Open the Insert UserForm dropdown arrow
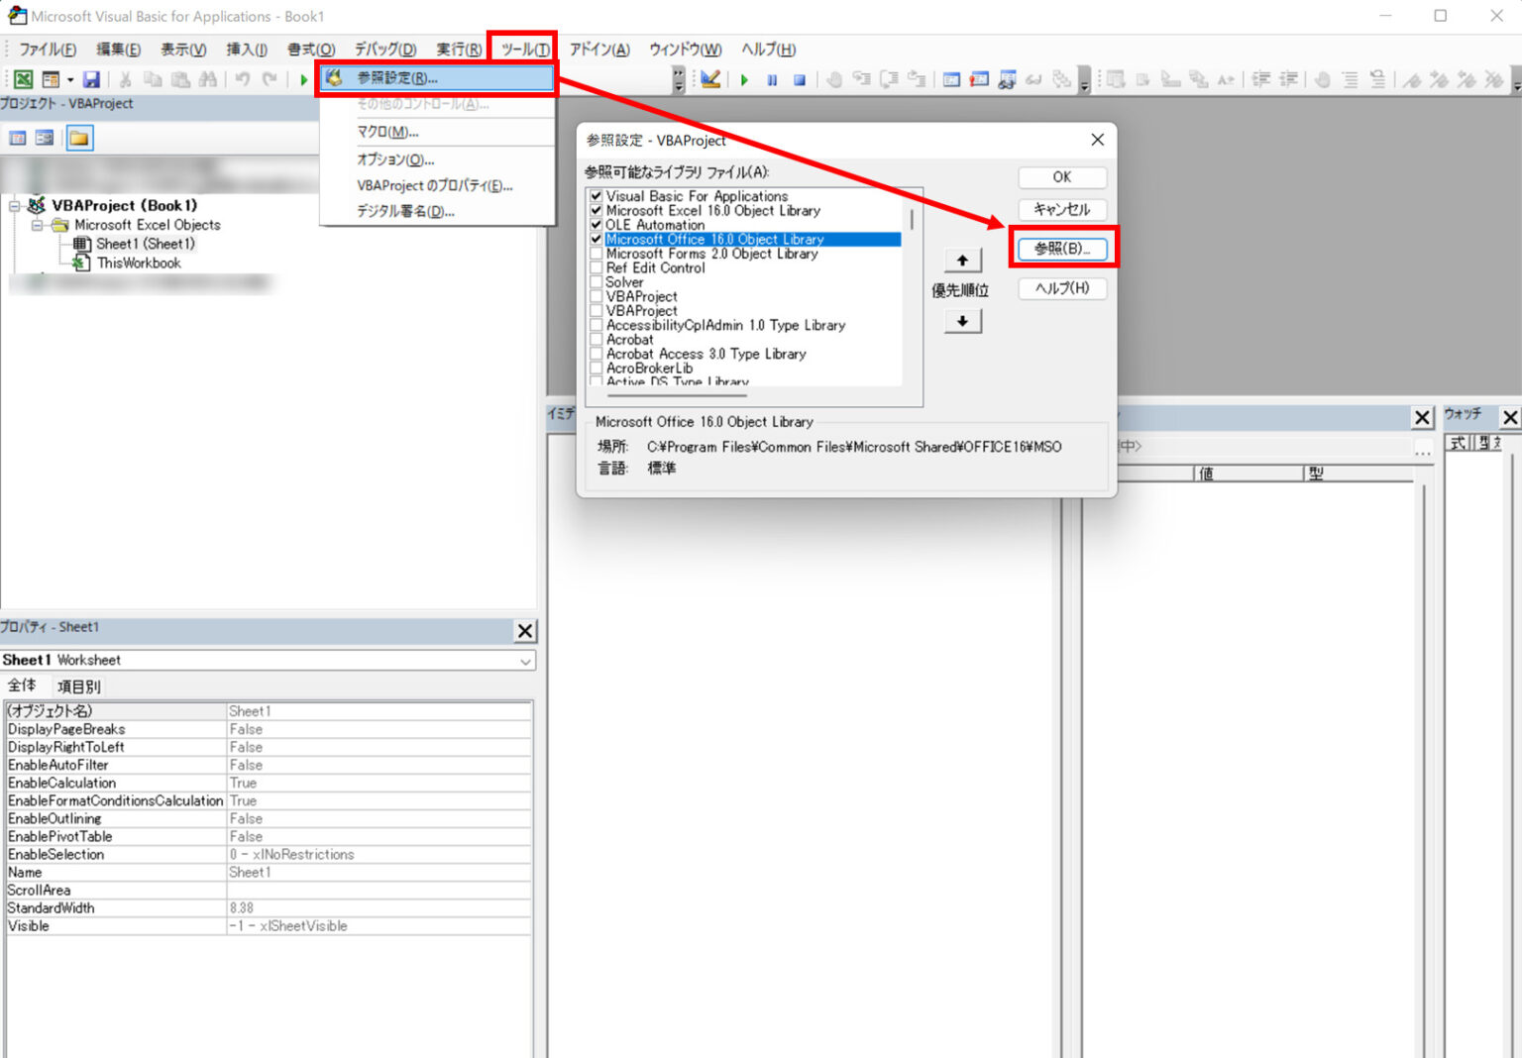 (x=69, y=79)
